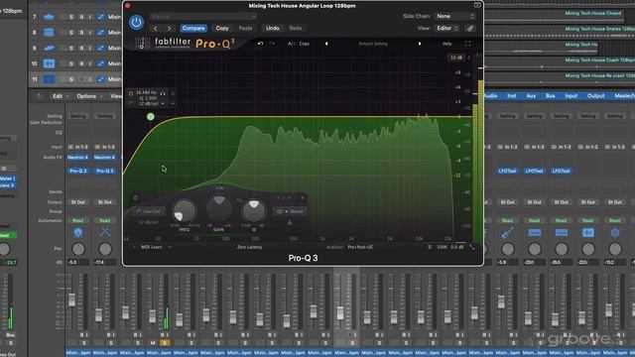Switch to the Aux mixer tab
The height and width of the screenshot is (357, 635).
pyautogui.click(x=531, y=96)
